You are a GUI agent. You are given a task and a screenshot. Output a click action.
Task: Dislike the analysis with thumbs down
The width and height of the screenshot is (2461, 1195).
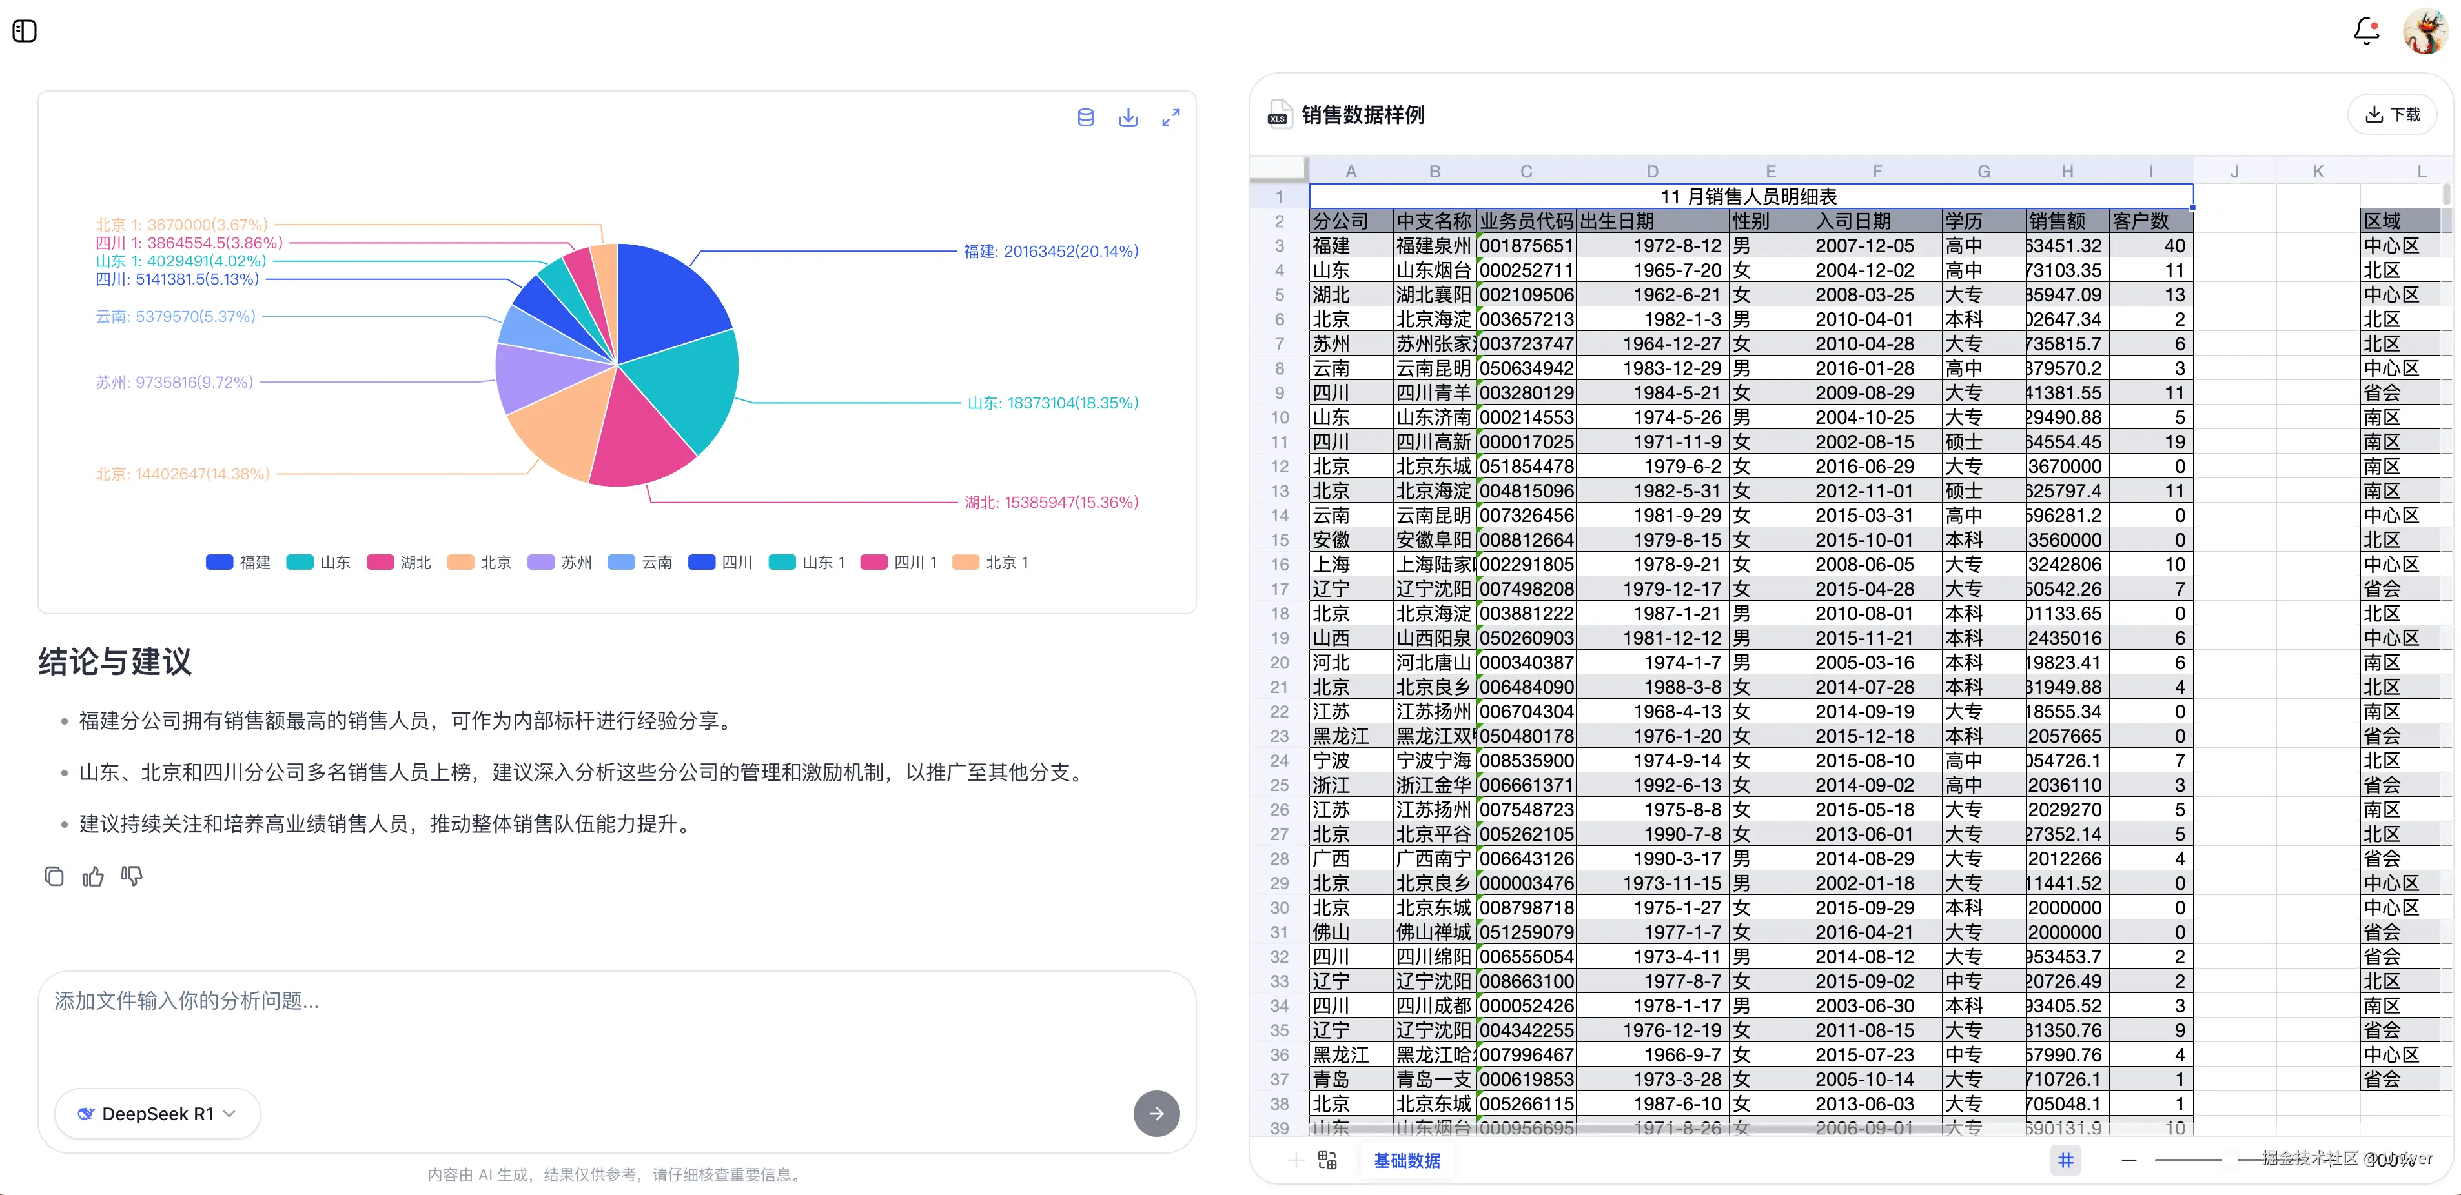click(132, 876)
